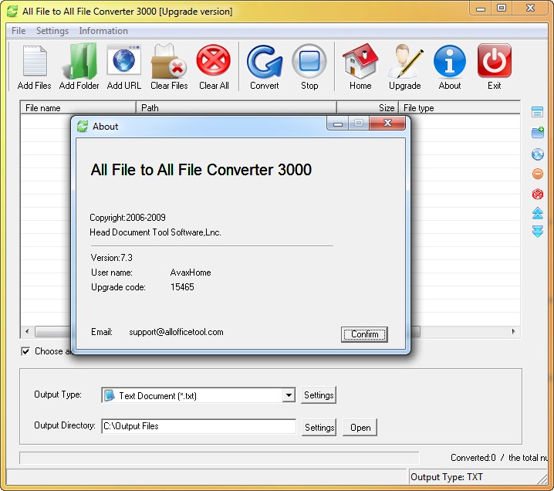Click the email support@allofficetool.com text
Screen dimensions: 554x491
tap(176, 332)
